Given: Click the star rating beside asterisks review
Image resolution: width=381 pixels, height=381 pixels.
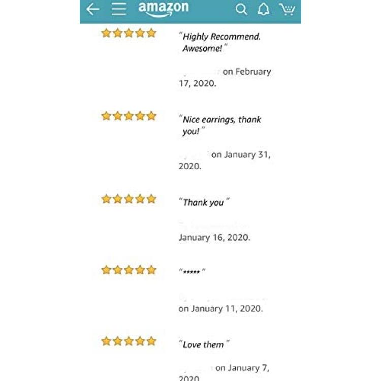Looking at the screenshot, I should [129, 270].
